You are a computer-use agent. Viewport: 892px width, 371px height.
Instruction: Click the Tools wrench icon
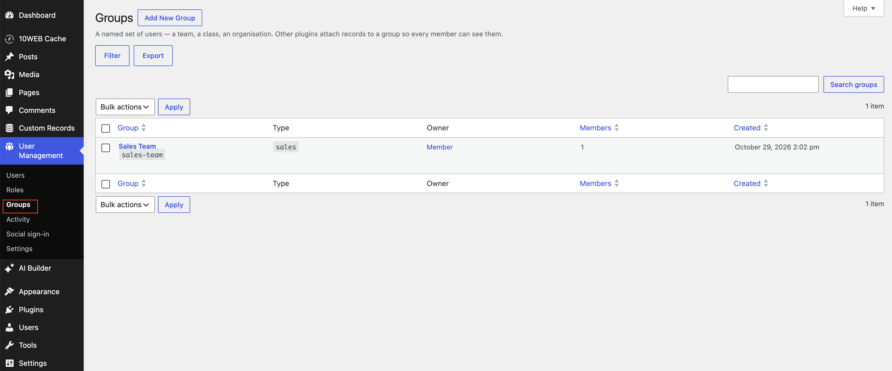(x=9, y=345)
